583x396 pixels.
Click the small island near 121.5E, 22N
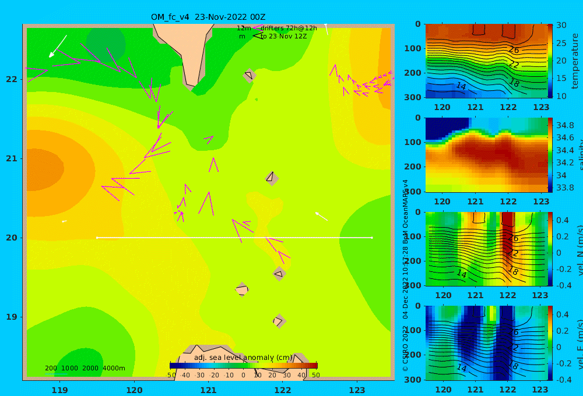click(249, 75)
